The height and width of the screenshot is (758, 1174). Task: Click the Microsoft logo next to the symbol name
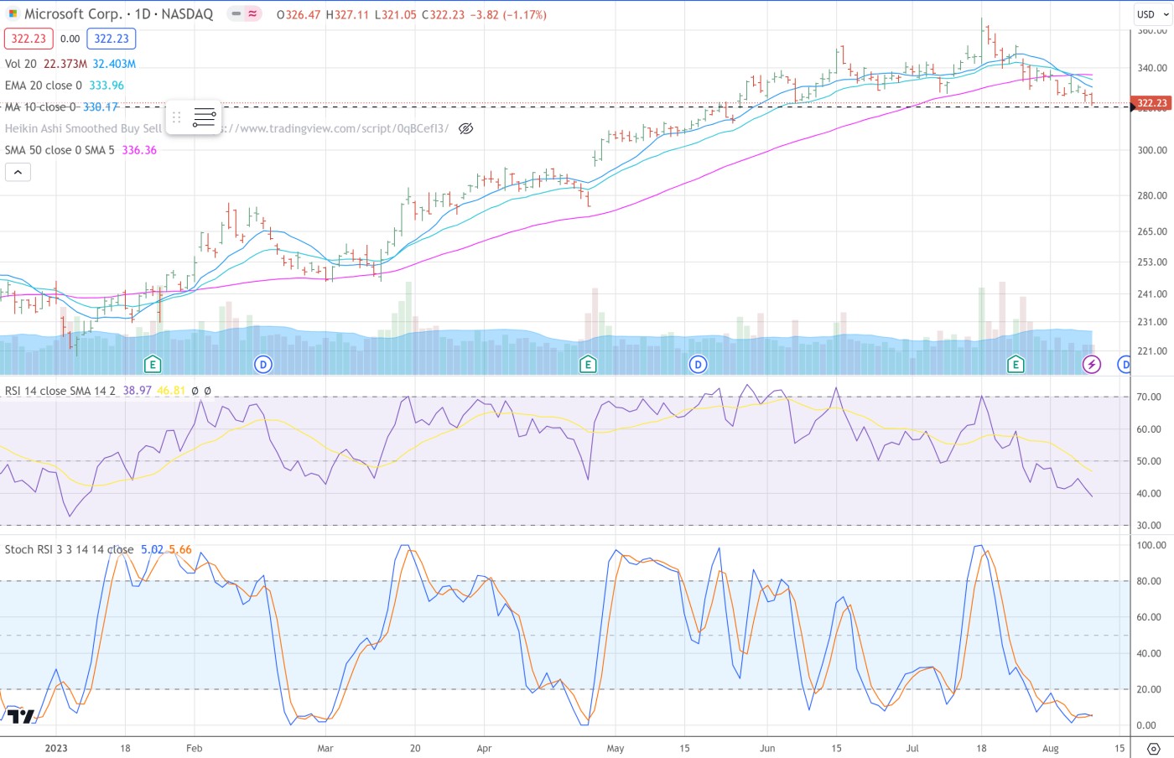[13, 14]
